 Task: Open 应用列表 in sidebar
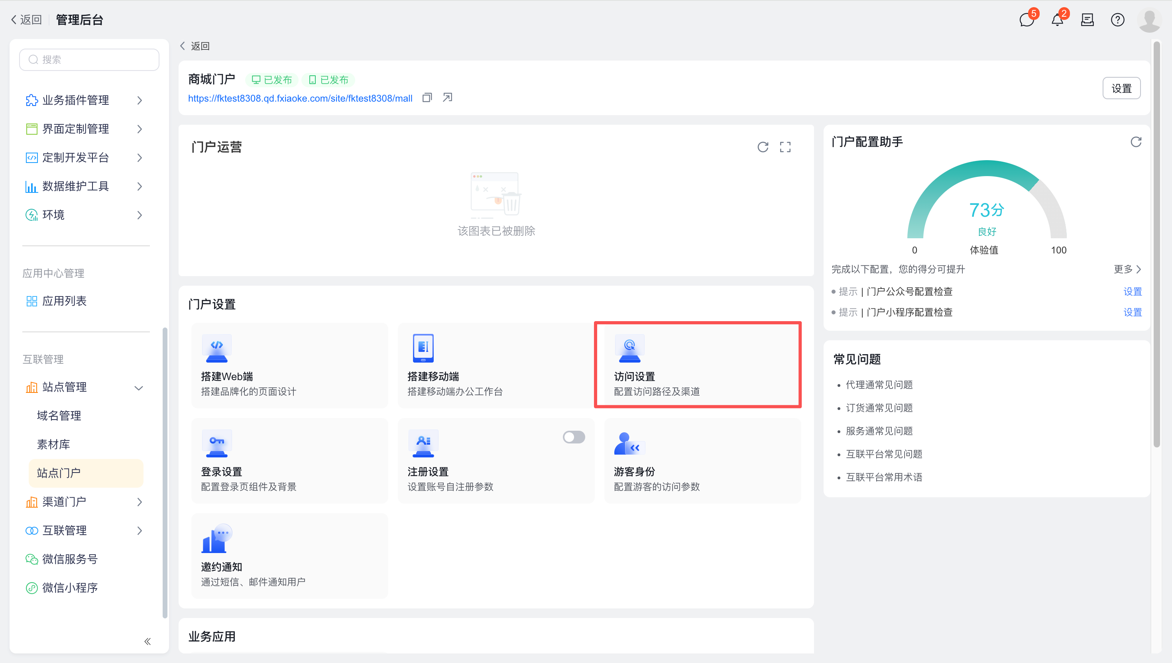(x=64, y=301)
